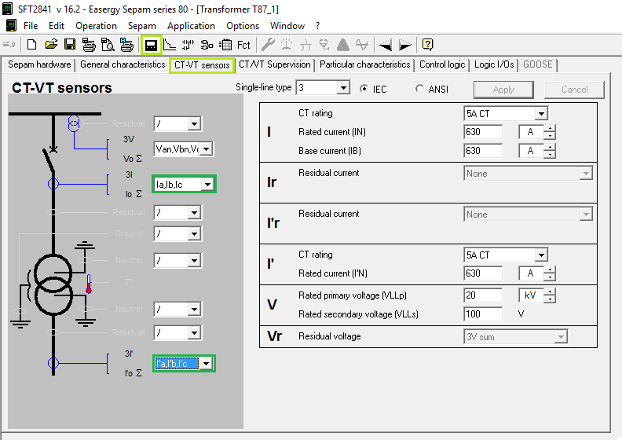622x440 pixels.
Task: Click the Base current (IB) field
Action: [x=483, y=151]
